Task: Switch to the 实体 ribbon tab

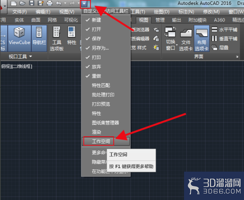Action: pyautogui.click(x=19, y=20)
